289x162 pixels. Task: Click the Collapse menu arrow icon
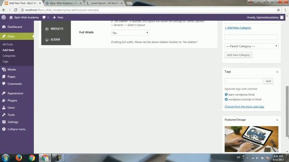tap(4, 129)
